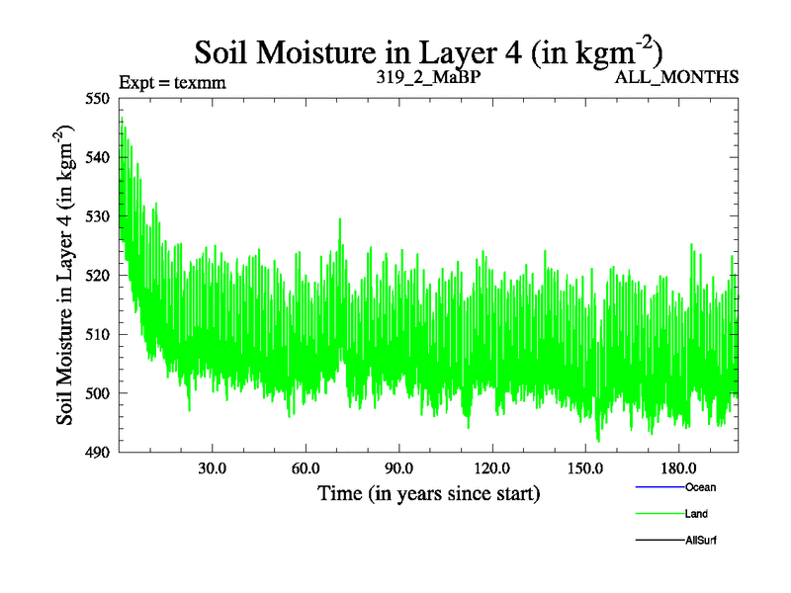
Task: Click the 60.0 tick label on time axis
Action: [x=306, y=466]
